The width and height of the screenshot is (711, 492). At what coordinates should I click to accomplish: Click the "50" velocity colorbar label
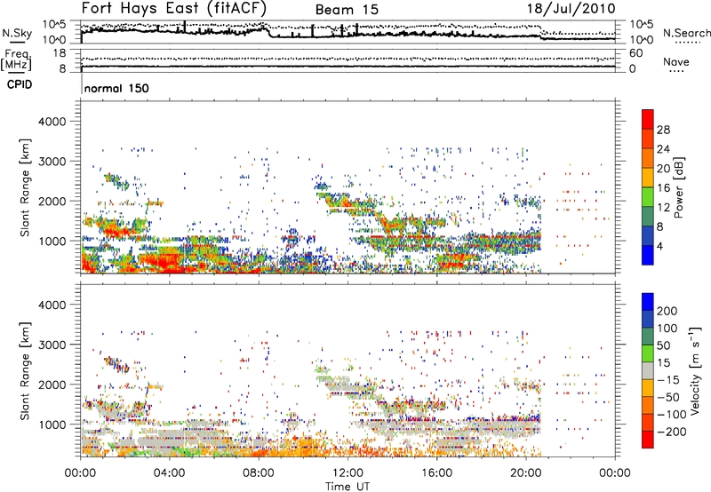pos(663,345)
